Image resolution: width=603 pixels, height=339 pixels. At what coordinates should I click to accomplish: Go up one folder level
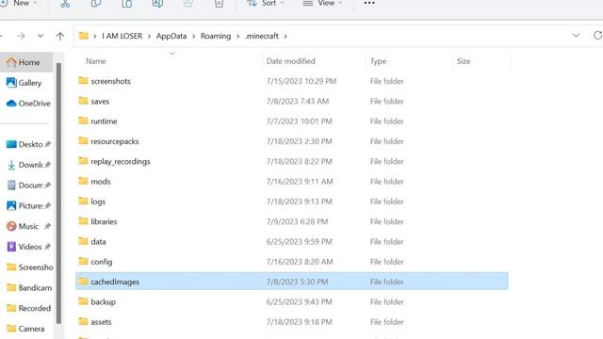(60, 36)
